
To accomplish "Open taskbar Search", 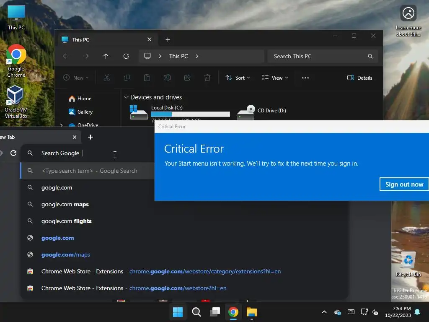I will pos(196,312).
